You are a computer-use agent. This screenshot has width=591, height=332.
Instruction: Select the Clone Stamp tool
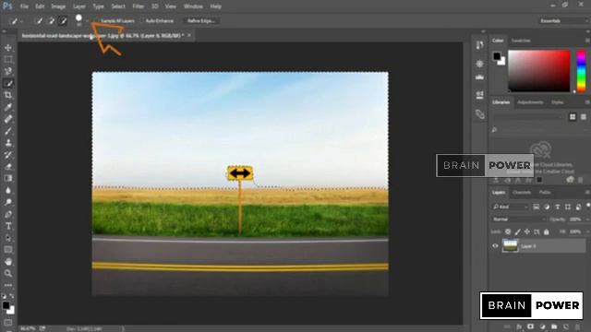tap(8, 143)
